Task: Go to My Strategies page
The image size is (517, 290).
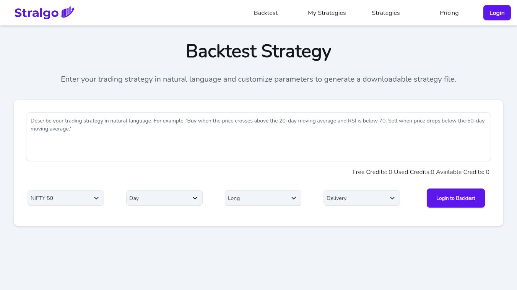Action: pos(327,13)
